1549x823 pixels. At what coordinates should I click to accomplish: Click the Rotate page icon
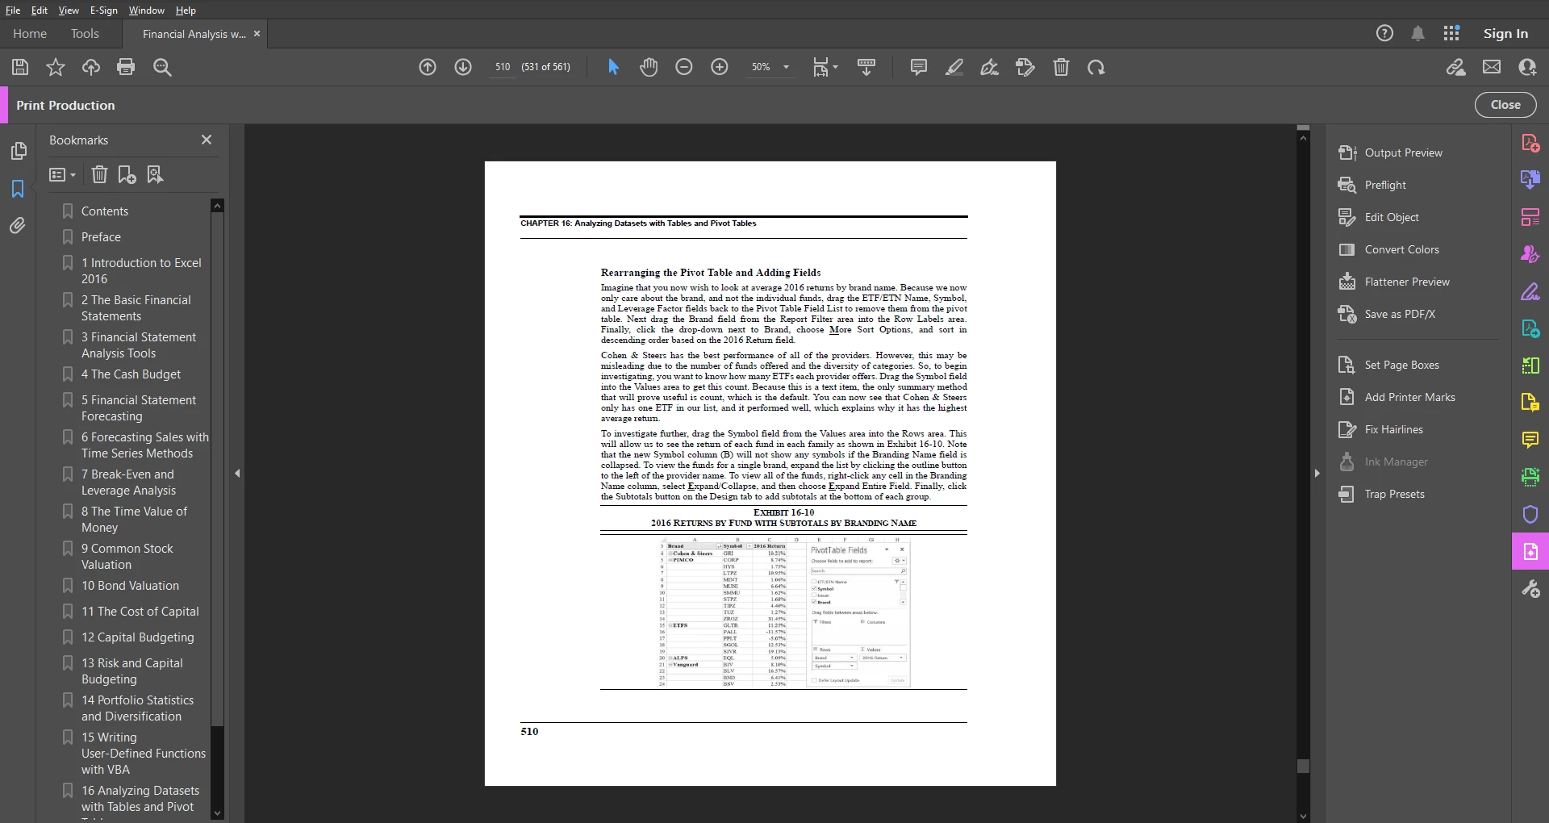coord(1096,67)
